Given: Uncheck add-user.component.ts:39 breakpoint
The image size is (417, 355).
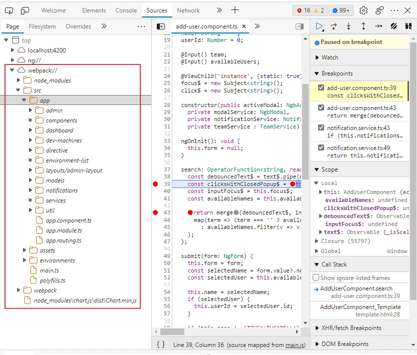Looking at the screenshot, I should [x=321, y=87].
